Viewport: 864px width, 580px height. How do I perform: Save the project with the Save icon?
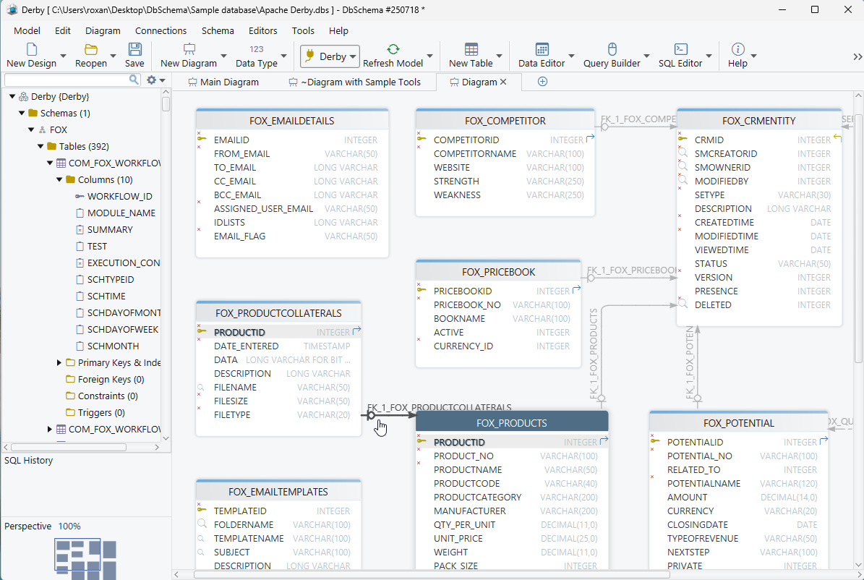point(134,49)
